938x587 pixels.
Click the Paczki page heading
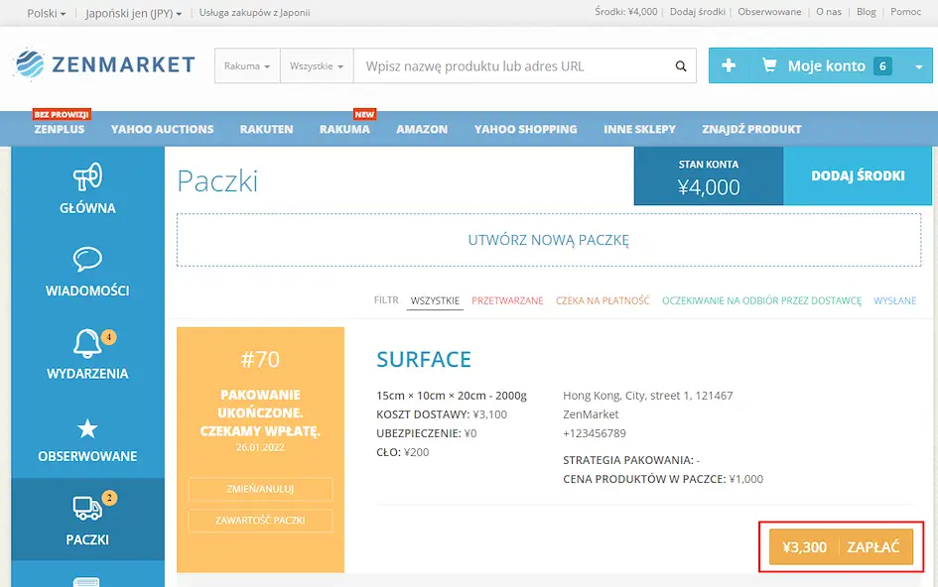coord(217,181)
